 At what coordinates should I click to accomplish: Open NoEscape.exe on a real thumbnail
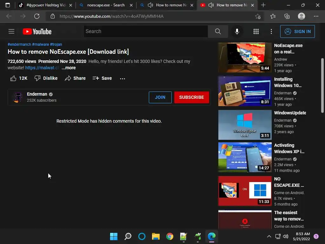(x=245, y=58)
